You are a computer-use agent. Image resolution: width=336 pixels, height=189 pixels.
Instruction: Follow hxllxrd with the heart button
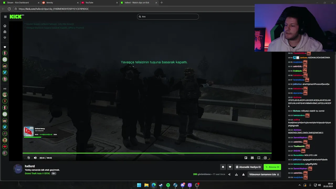click(x=230, y=167)
